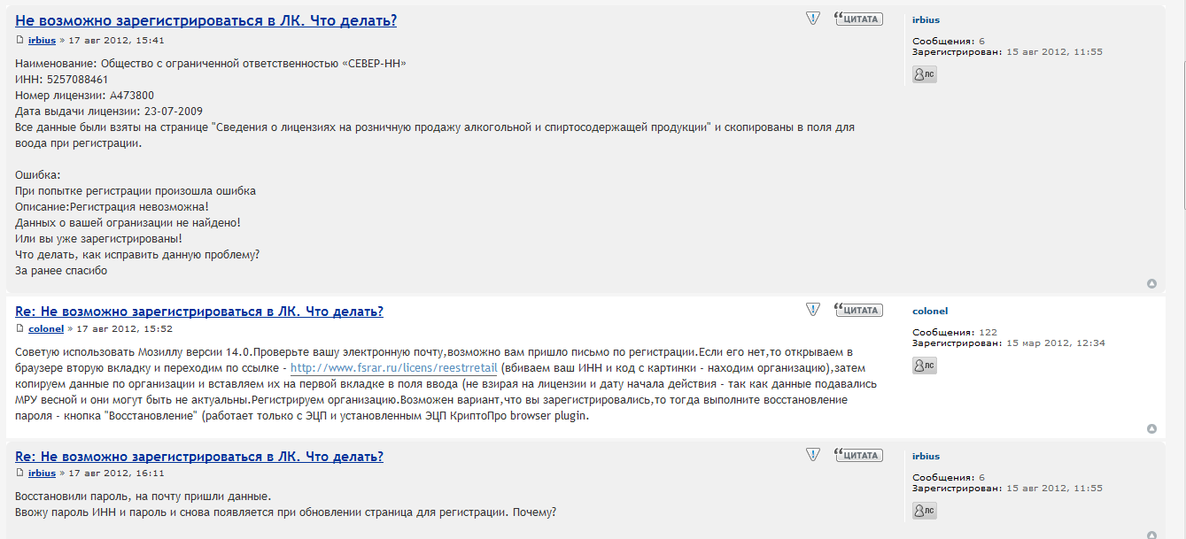Report the third post from 16:11
The width and height of the screenshot is (1186, 539).
[813, 455]
